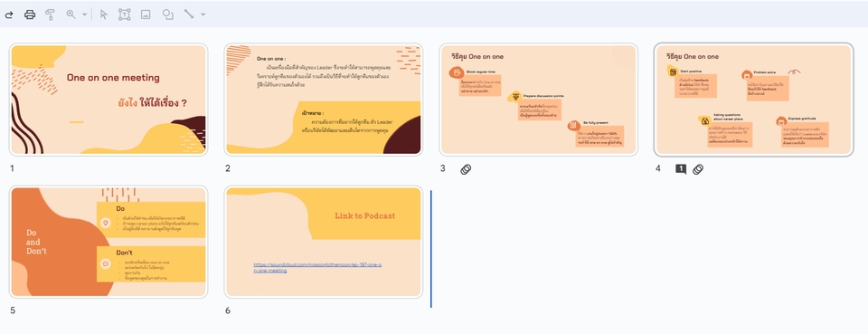Select slide 2 'One on one :' thumbnail

tap(324, 100)
